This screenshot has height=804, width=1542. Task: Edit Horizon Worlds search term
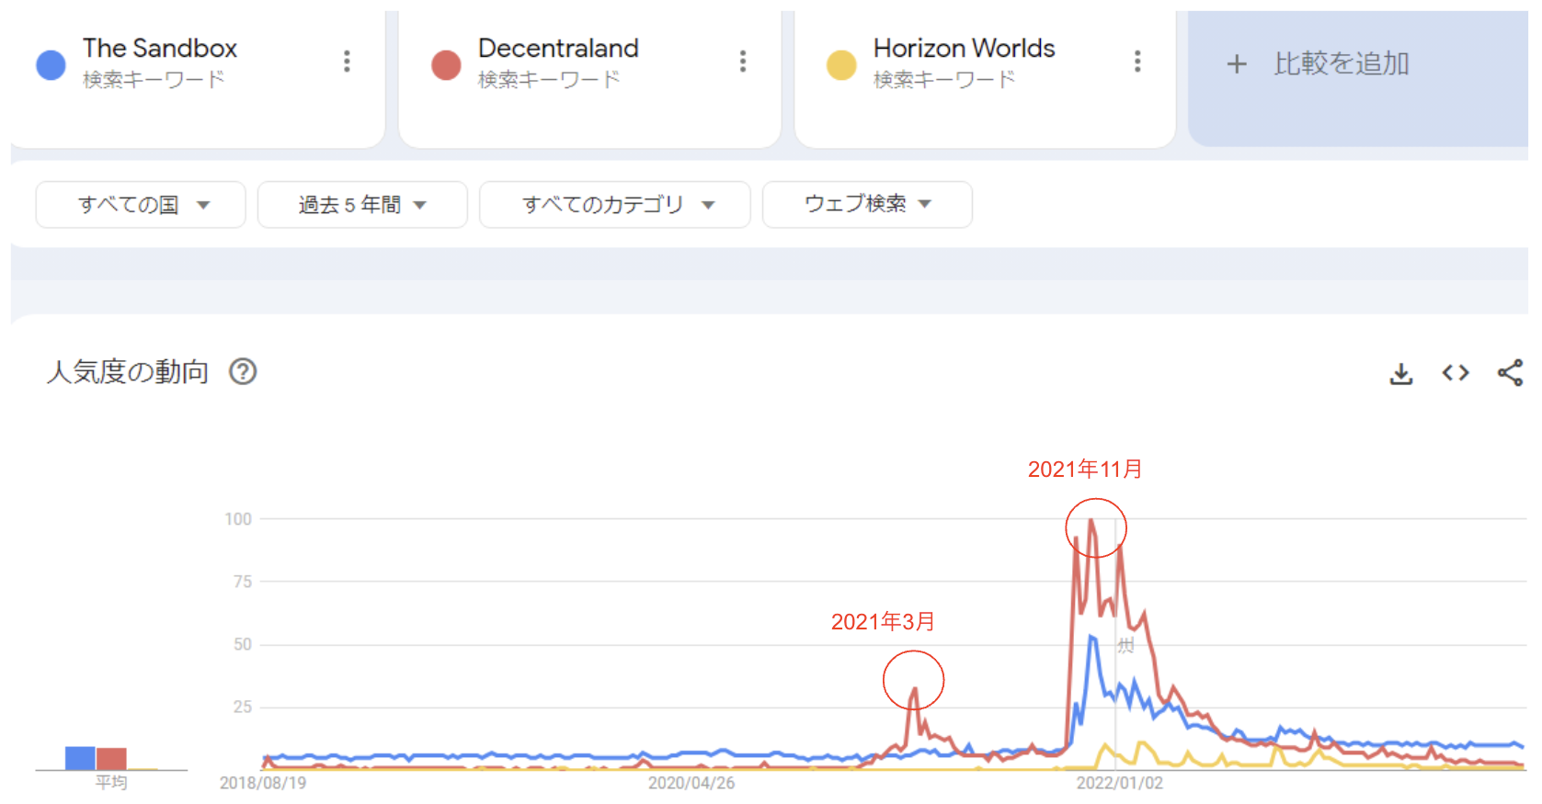tap(964, 48)
